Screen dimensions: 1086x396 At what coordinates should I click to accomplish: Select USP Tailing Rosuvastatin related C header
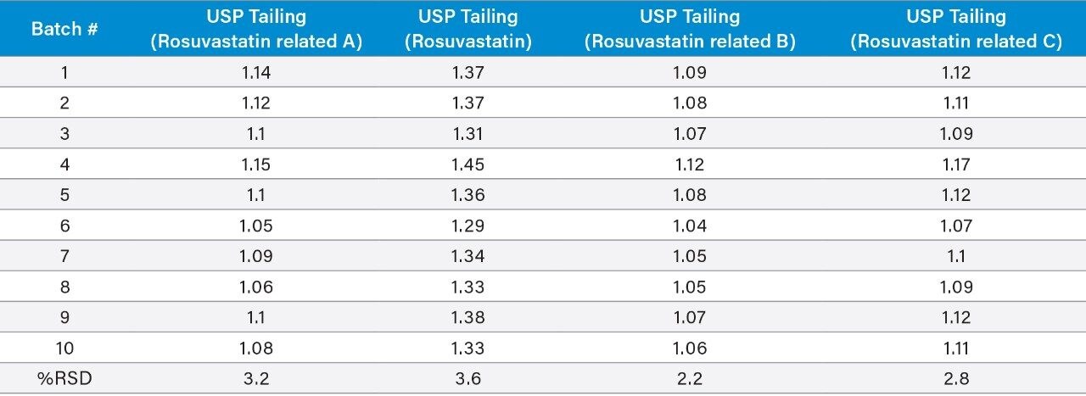tap(955, 29)
